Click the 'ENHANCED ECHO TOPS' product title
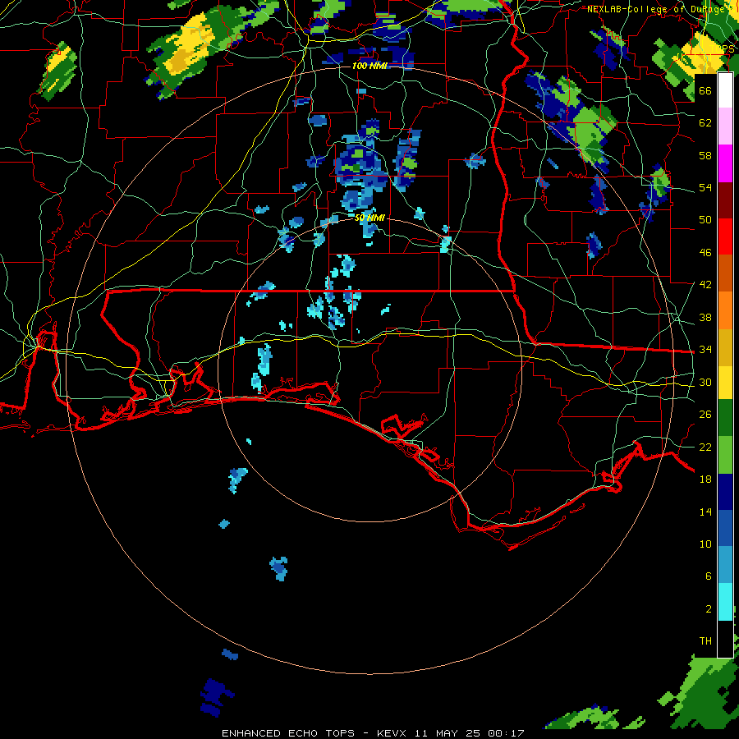 (x=288, y=733)
